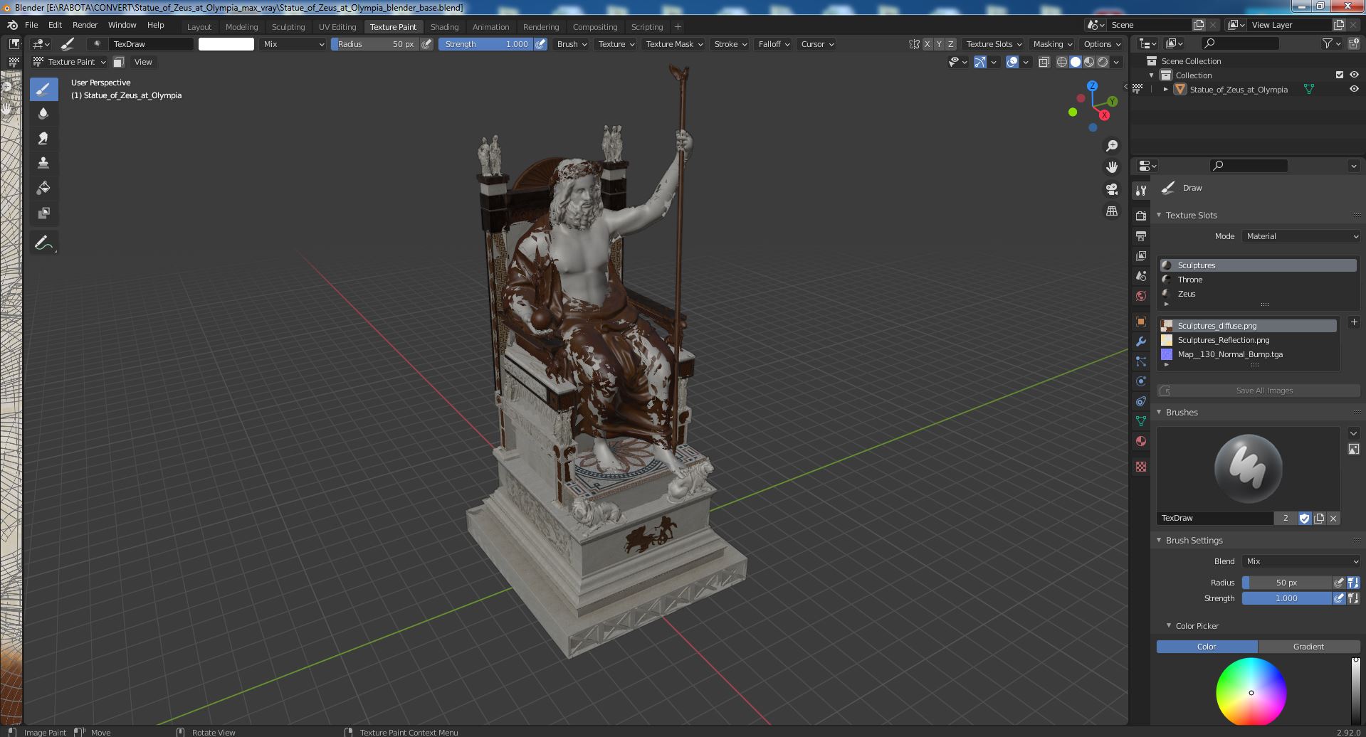1366x737 pixels.
Task: Toggle Z axis symmetry
Action: (950, 44)
